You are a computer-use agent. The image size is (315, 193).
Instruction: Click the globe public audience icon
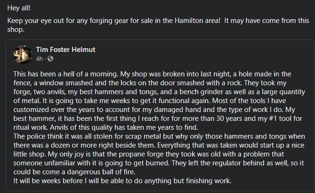click(50, 59)
